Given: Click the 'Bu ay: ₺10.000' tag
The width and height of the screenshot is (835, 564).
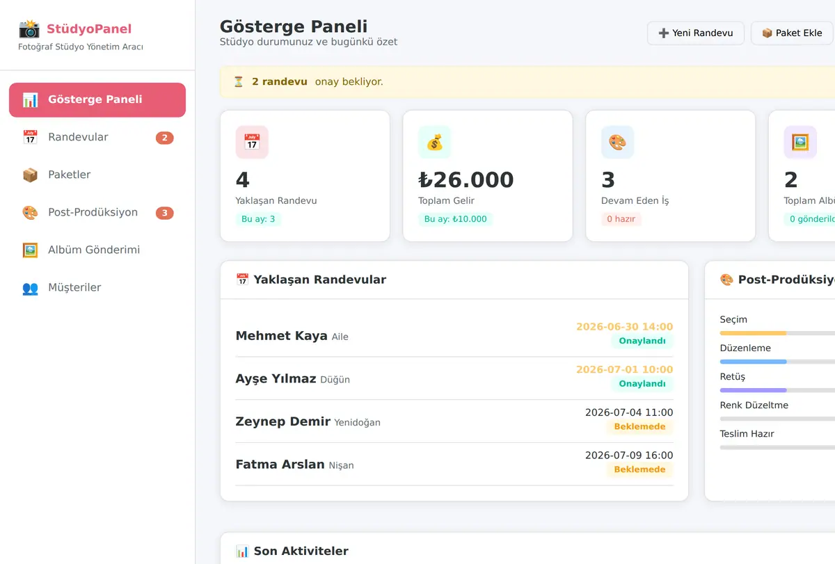Looking at the screenshot, I should point(456,219).
